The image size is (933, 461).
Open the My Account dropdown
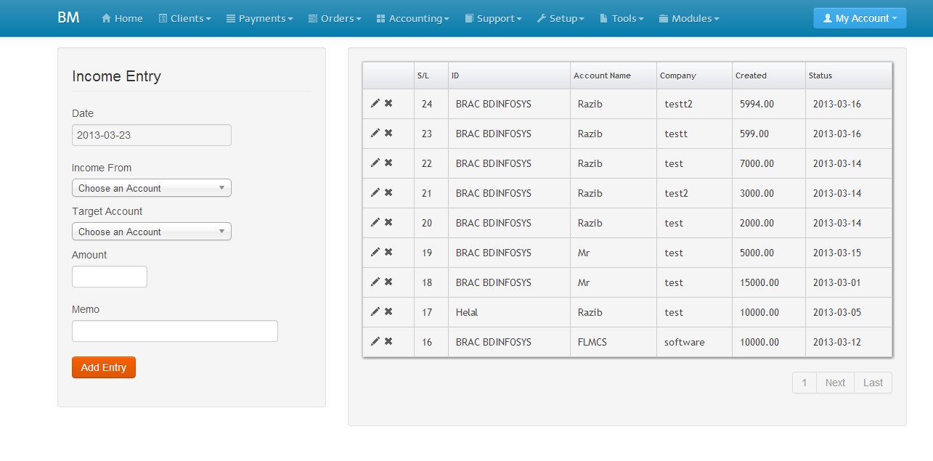click(x=859, y=18)
